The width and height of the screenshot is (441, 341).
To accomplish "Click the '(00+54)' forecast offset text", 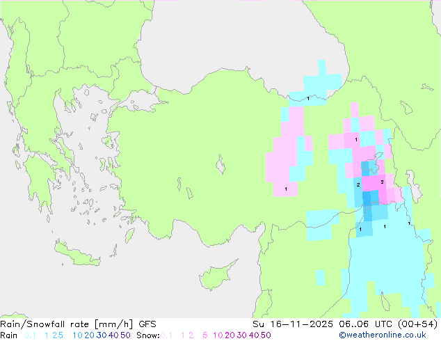I will click(418, 324).
